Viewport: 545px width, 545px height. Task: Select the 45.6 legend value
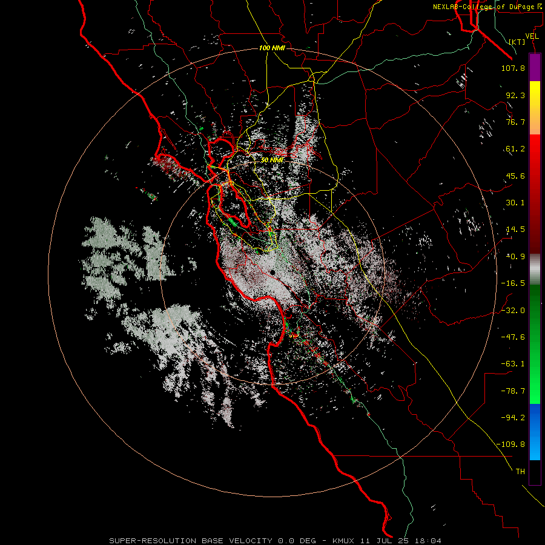click(x=515, y=176)
